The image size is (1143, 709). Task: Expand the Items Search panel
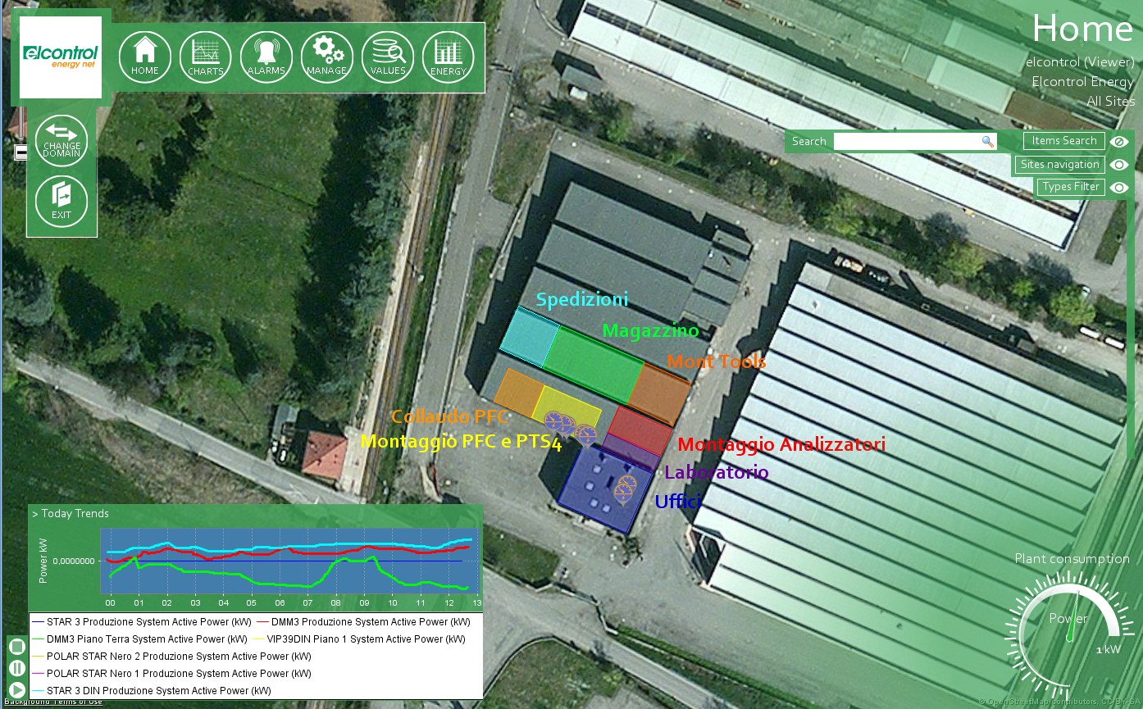pyautogui.click(x=1063, y=141)
